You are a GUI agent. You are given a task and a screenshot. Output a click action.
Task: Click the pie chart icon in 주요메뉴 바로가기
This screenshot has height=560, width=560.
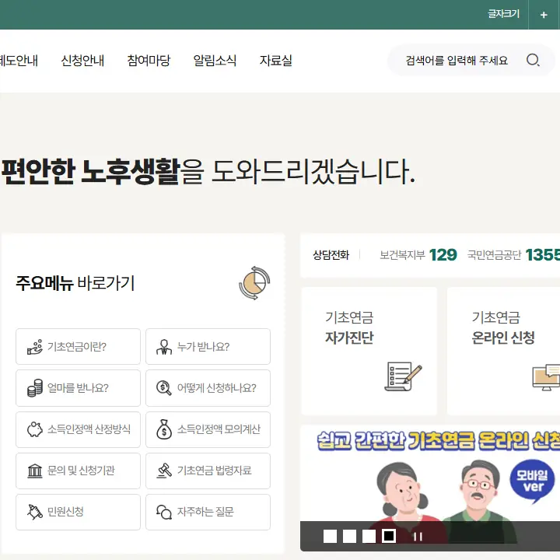pos(254,283)
